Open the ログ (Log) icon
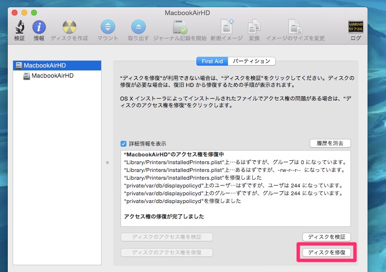This screenshot has height=272, width=386. (x=355, y=27)
